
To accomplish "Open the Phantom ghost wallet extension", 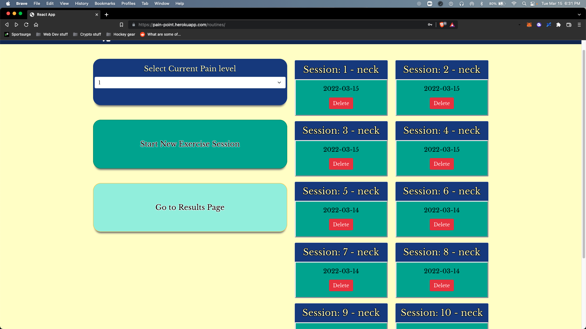I will click(x=539, y=25).
